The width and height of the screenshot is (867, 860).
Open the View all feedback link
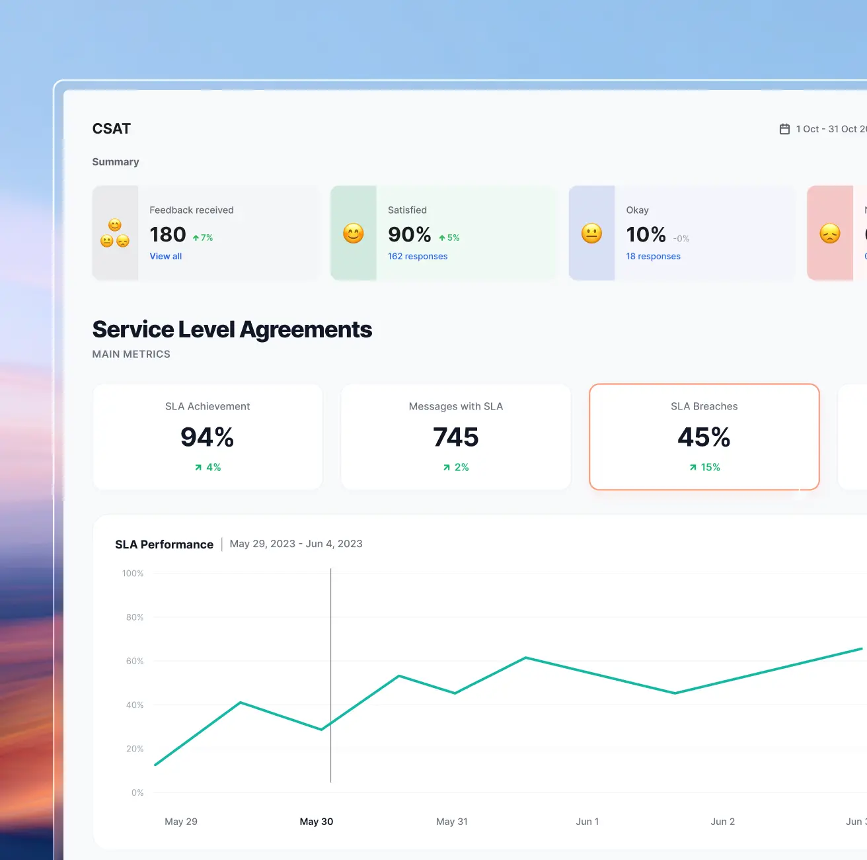click(166, 256)
